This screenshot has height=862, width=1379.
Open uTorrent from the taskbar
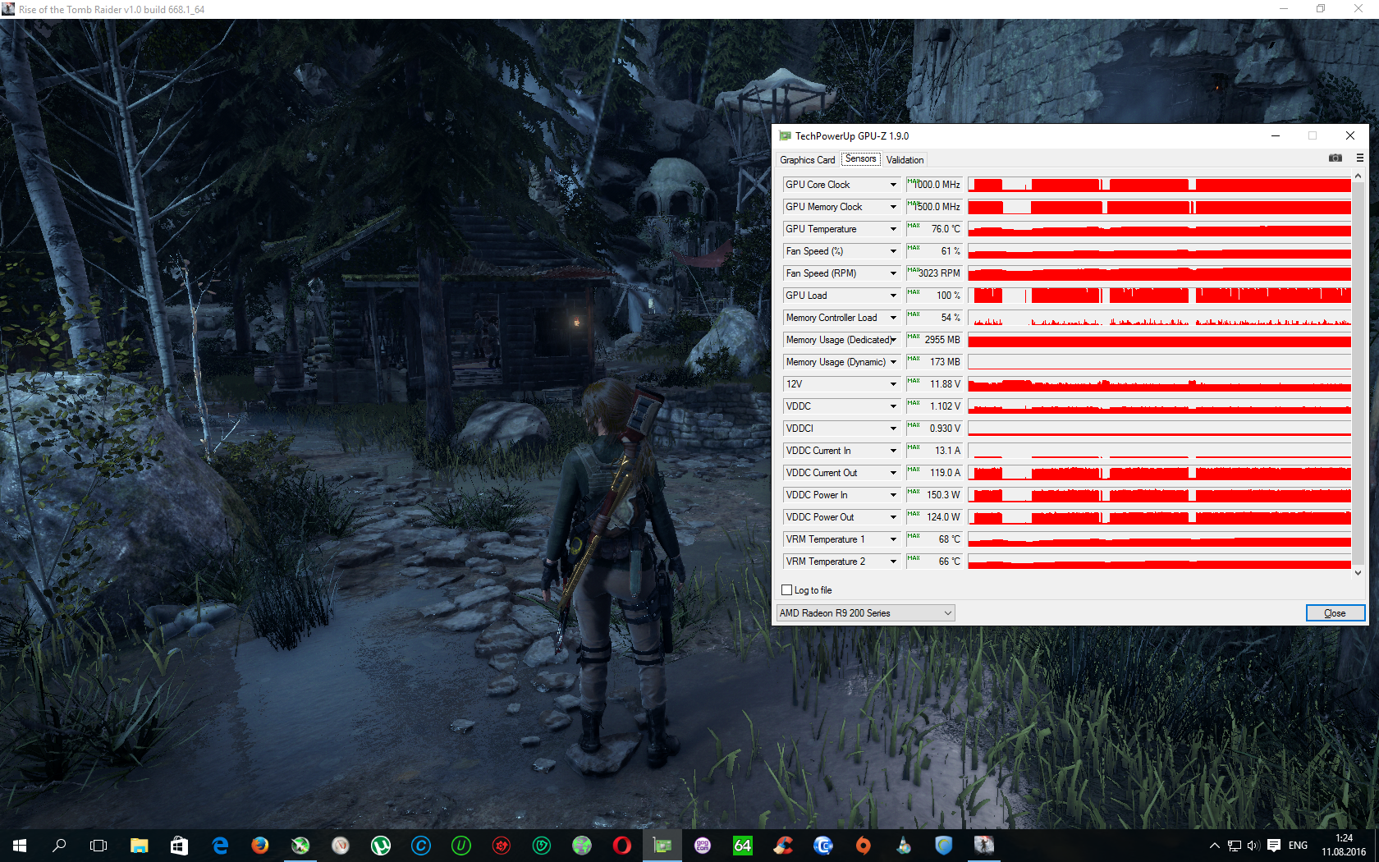point(381,845)
